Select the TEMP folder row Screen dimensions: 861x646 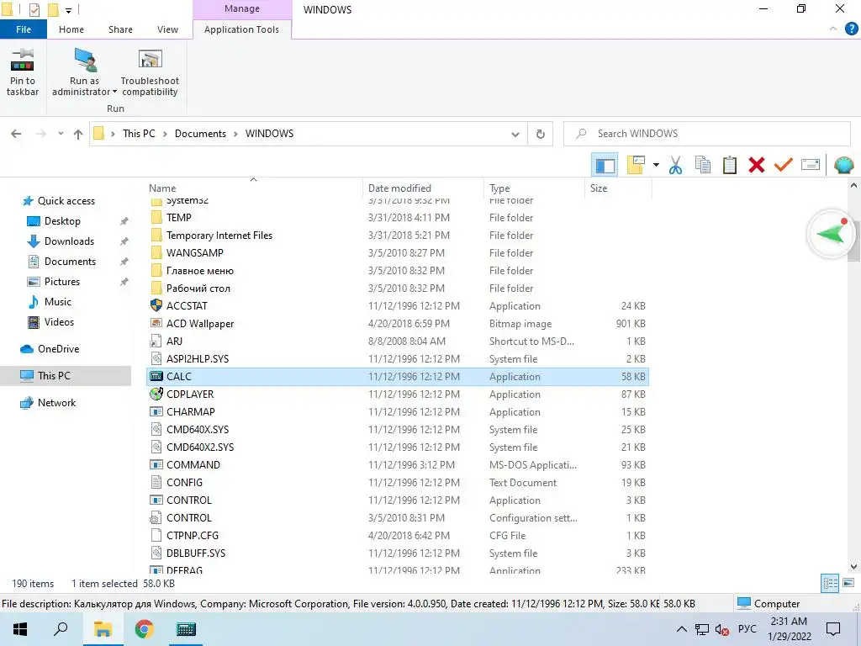398,218
